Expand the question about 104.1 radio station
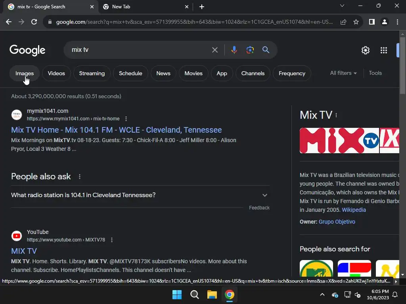 140,195
